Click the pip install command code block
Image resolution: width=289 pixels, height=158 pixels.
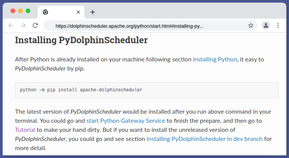point(146,90)
